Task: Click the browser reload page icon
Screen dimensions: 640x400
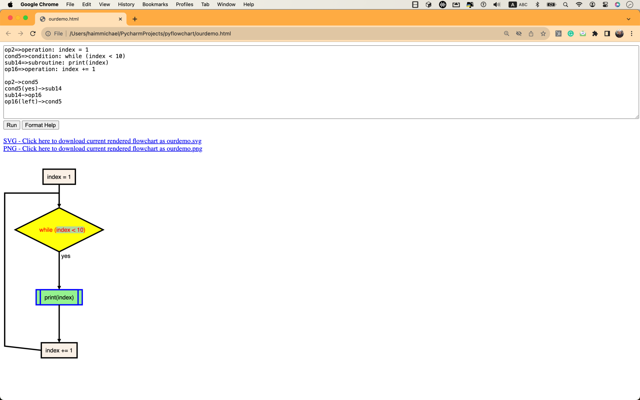Action: point(33,33)
